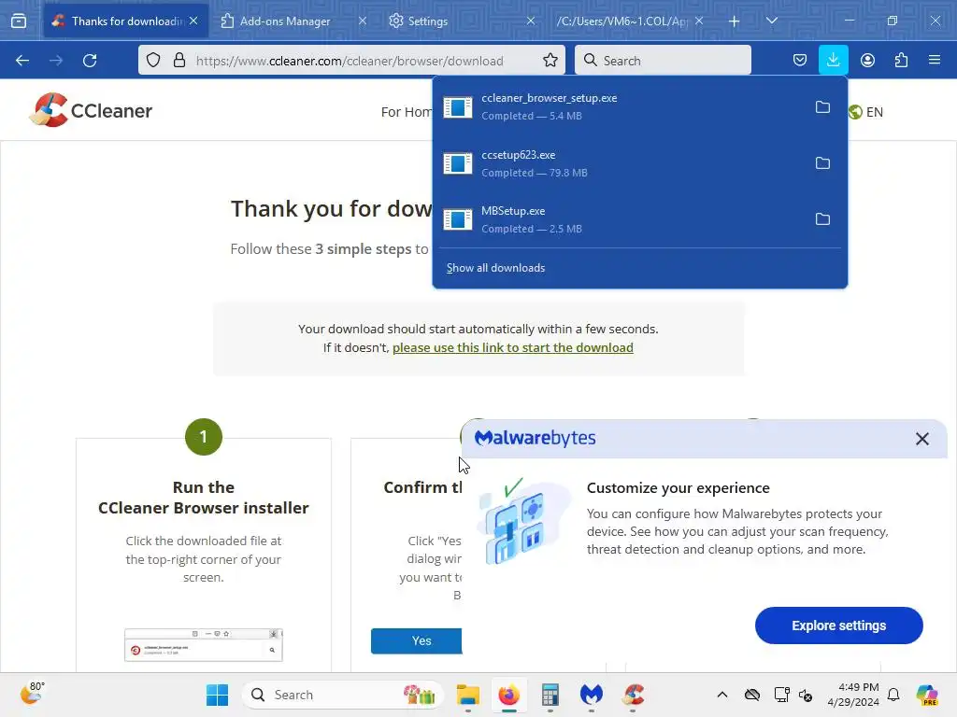Open Firefox View icon in tab strip
The width and height of the screenshot is (957, 717).
[19, 21]
